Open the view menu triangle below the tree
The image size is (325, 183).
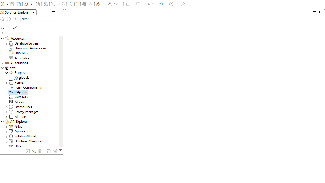coord(61,150)
